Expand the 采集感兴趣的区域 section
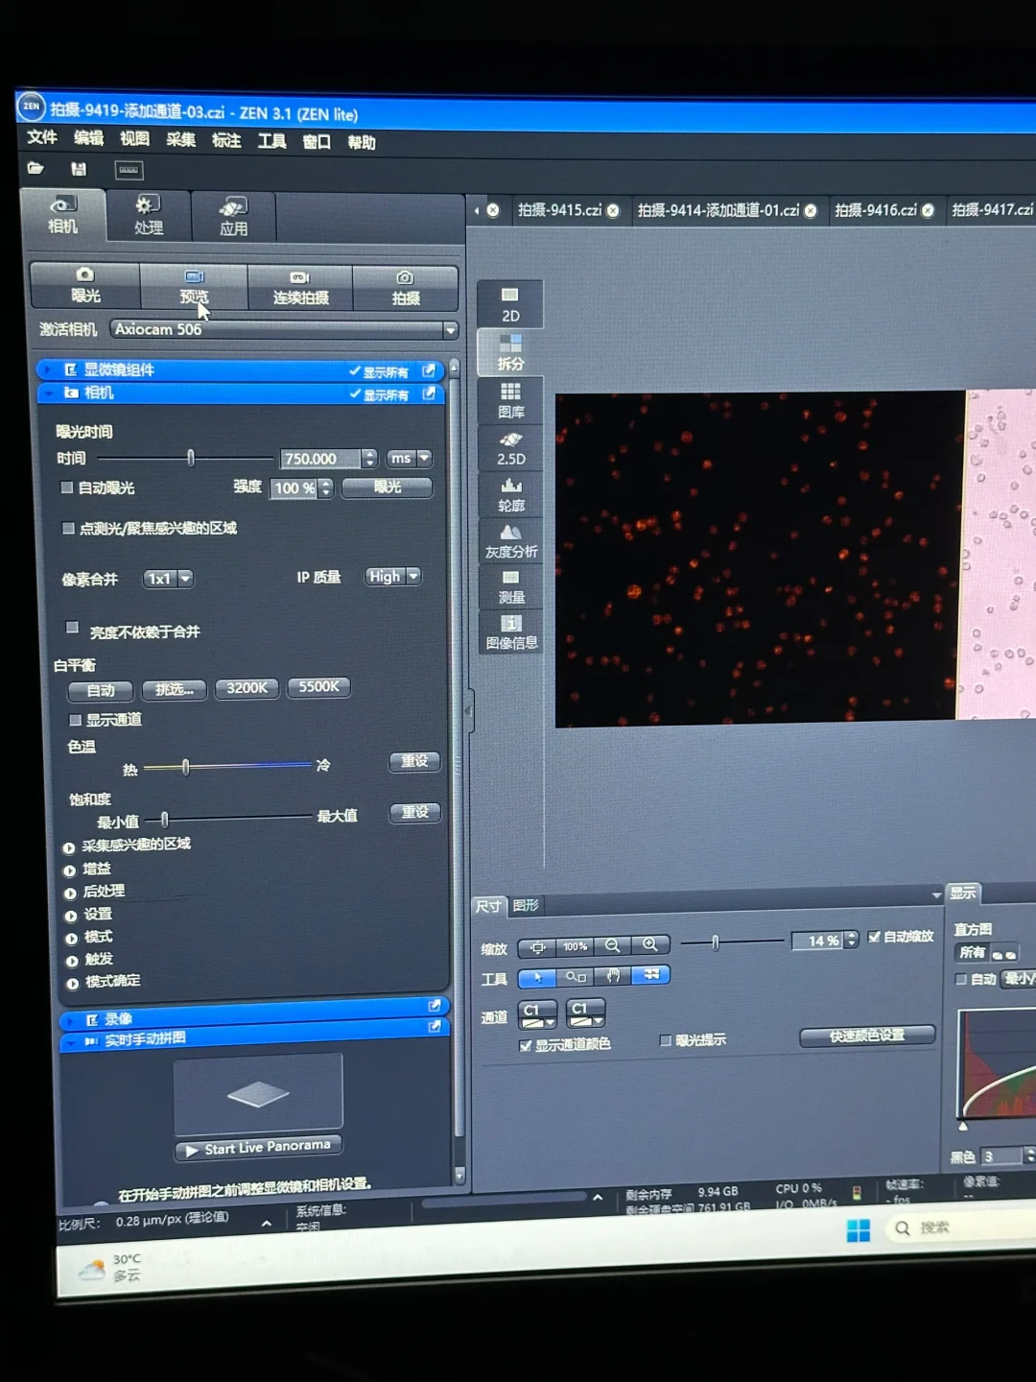Viewport: 1036px width, 1382px height. click(69, 847)
